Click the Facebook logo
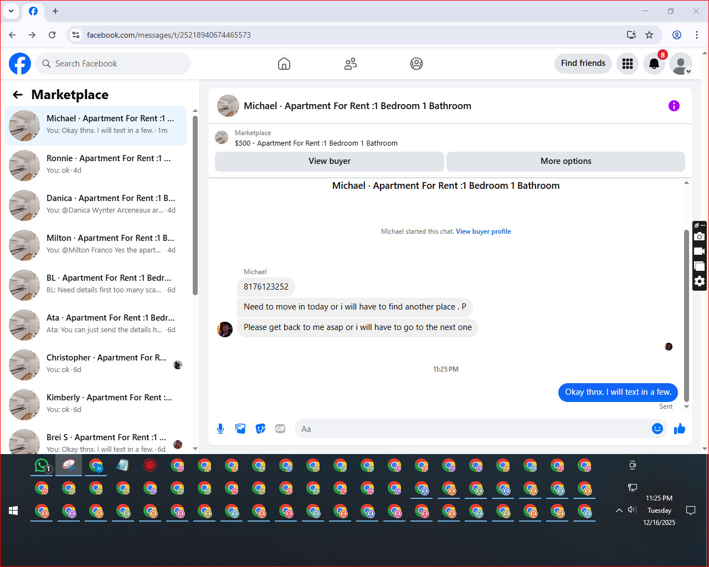This screenshot has width=709, height=567. pos(20,64)
